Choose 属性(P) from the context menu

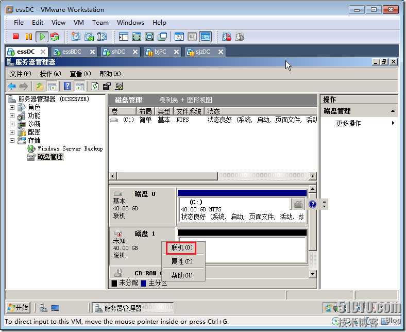pyautogui.click(x=182, y=261)
